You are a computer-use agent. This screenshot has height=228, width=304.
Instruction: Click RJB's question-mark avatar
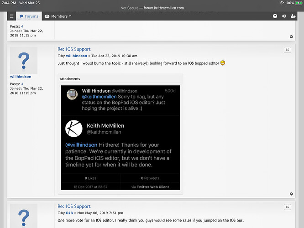24,216
